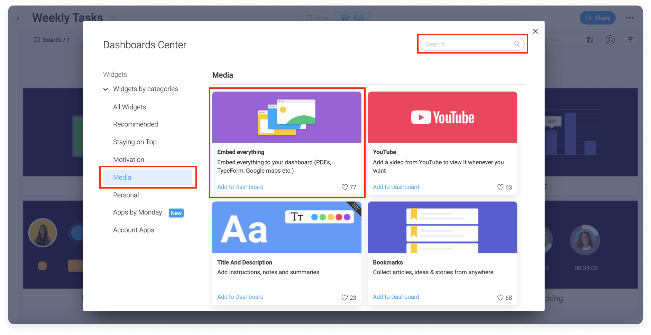Screen dimensions: 651x335
Task: Switch to Edit mode tab
Action: [353, 18]
